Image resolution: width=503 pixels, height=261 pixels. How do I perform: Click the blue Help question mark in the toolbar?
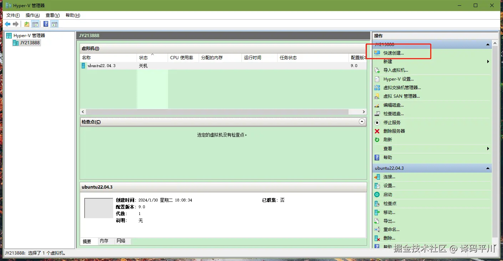46,24
